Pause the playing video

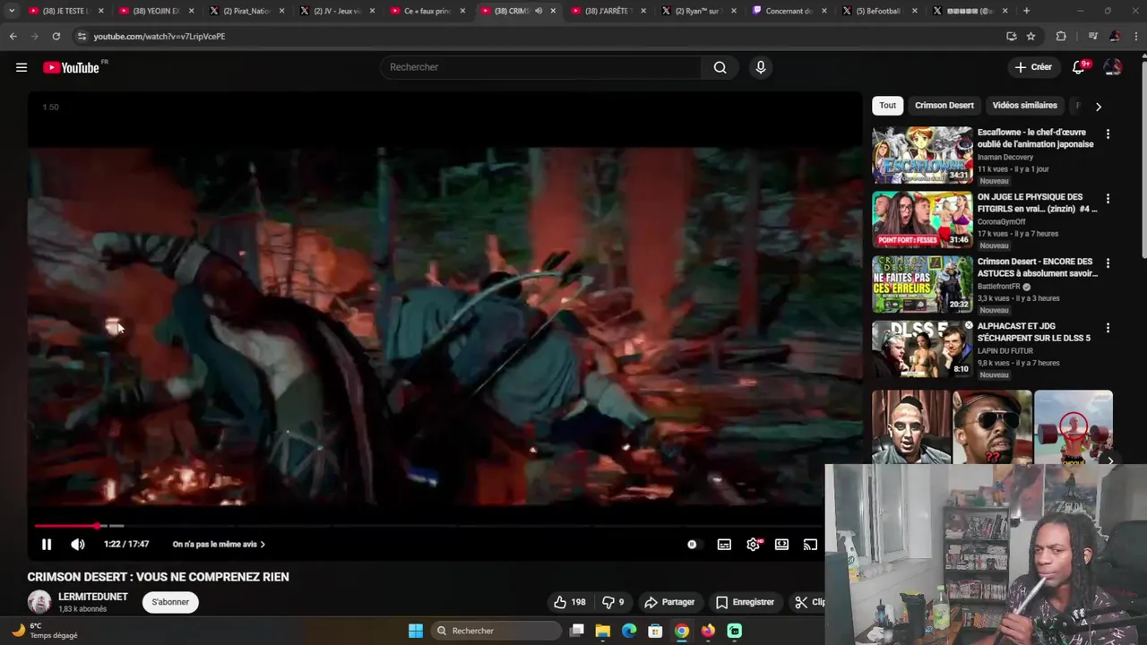click(x=47, y=544)
